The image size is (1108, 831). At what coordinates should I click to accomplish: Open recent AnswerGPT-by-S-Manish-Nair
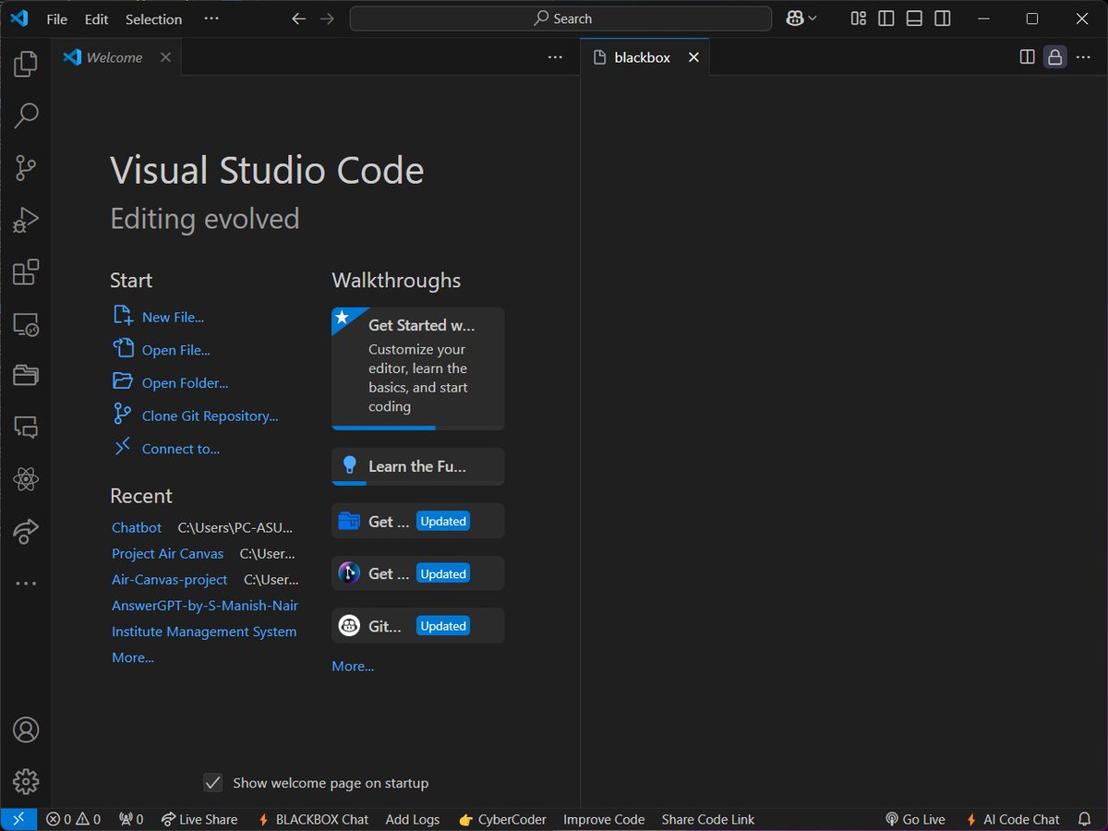[x=205, y=606]
